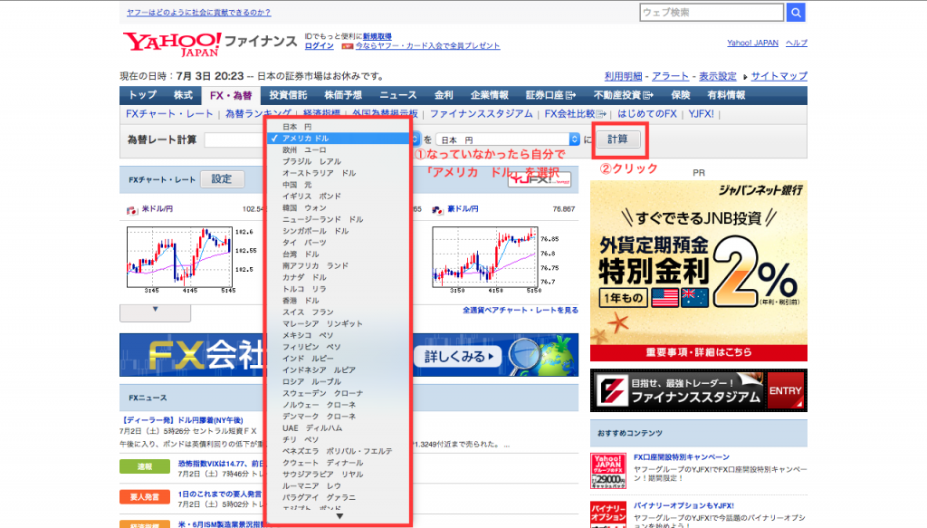927x528 pixels.
Task: Choose アメリカ ドル from the currency list
Action: coord(339,139)
